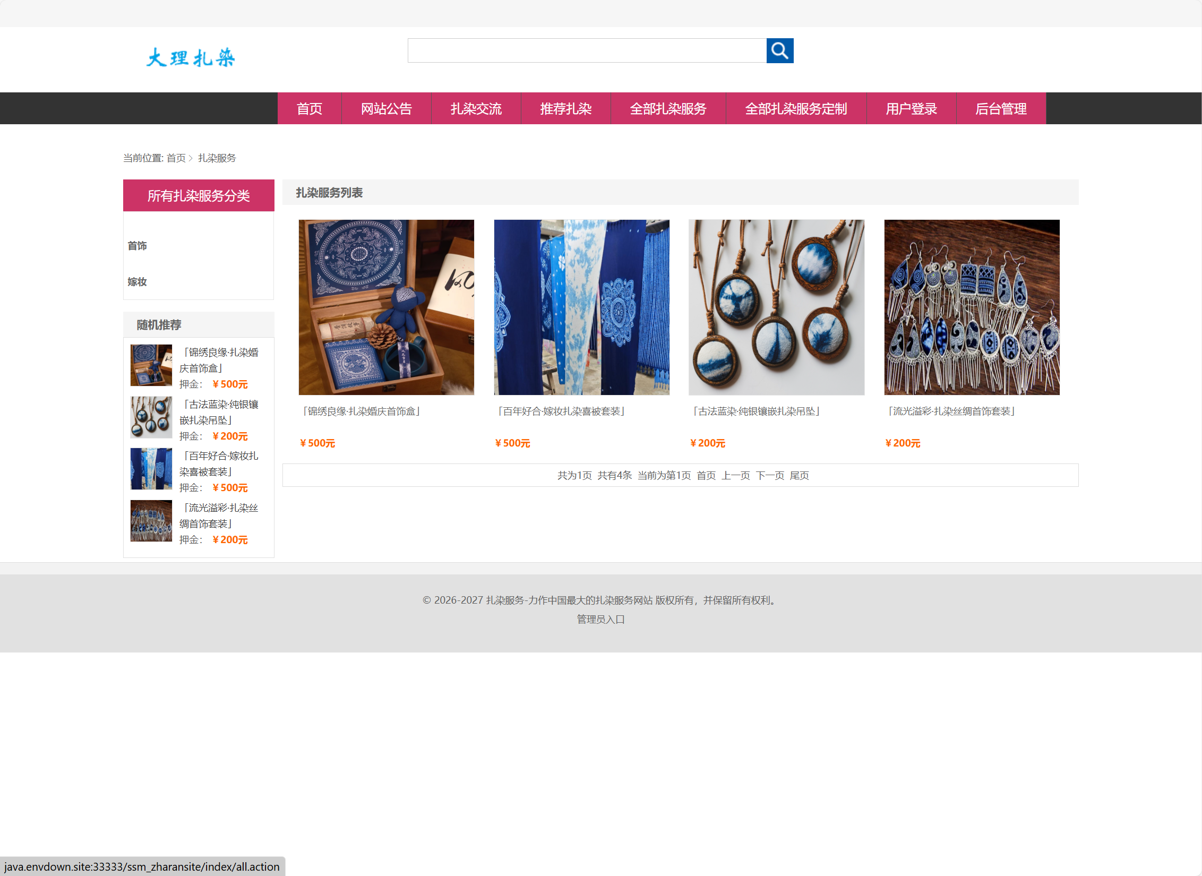Click the 管理员入口 footer link
Viewport: 1202px width, 876px height.
pos(600,620)
